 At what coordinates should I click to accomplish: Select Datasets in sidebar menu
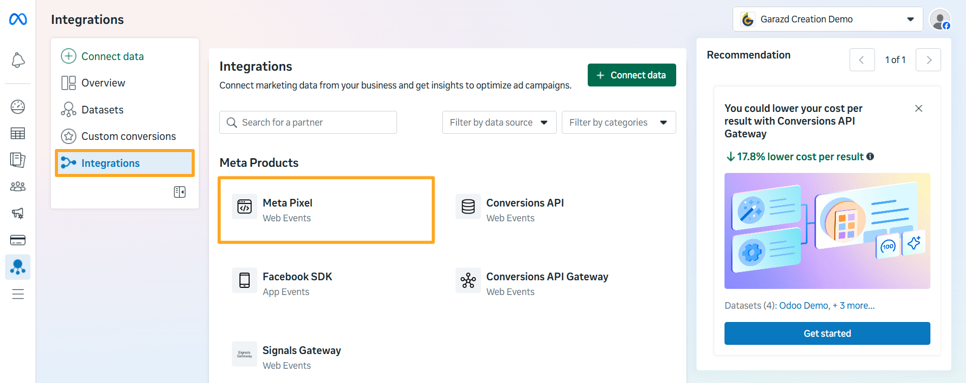tap(125, 109)
